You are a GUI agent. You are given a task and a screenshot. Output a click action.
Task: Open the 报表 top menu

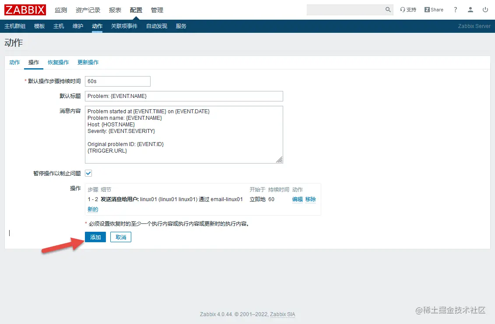[115, 10]
